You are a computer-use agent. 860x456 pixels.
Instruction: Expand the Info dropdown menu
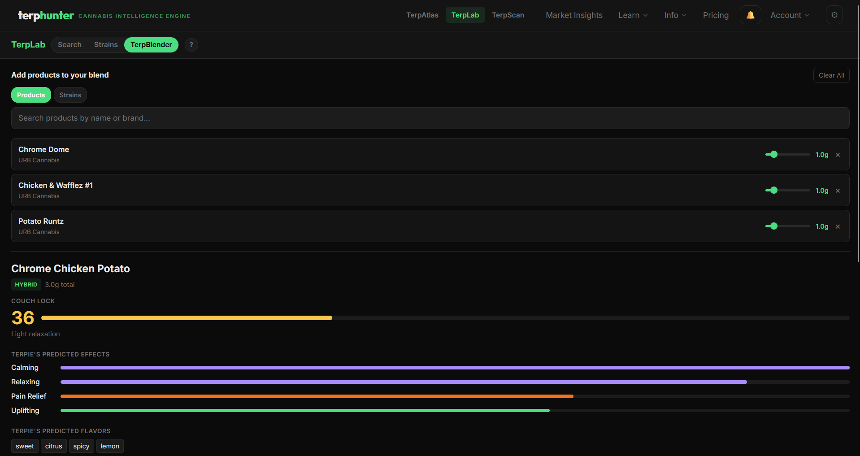click(675, 15)
